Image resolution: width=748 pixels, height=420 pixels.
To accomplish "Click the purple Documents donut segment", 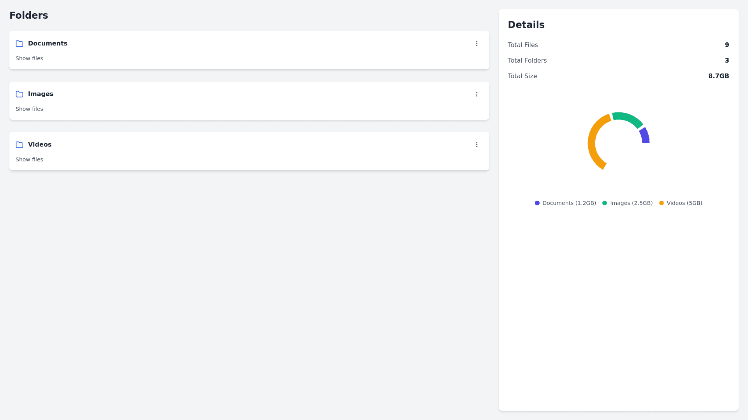I will (645, 136).
